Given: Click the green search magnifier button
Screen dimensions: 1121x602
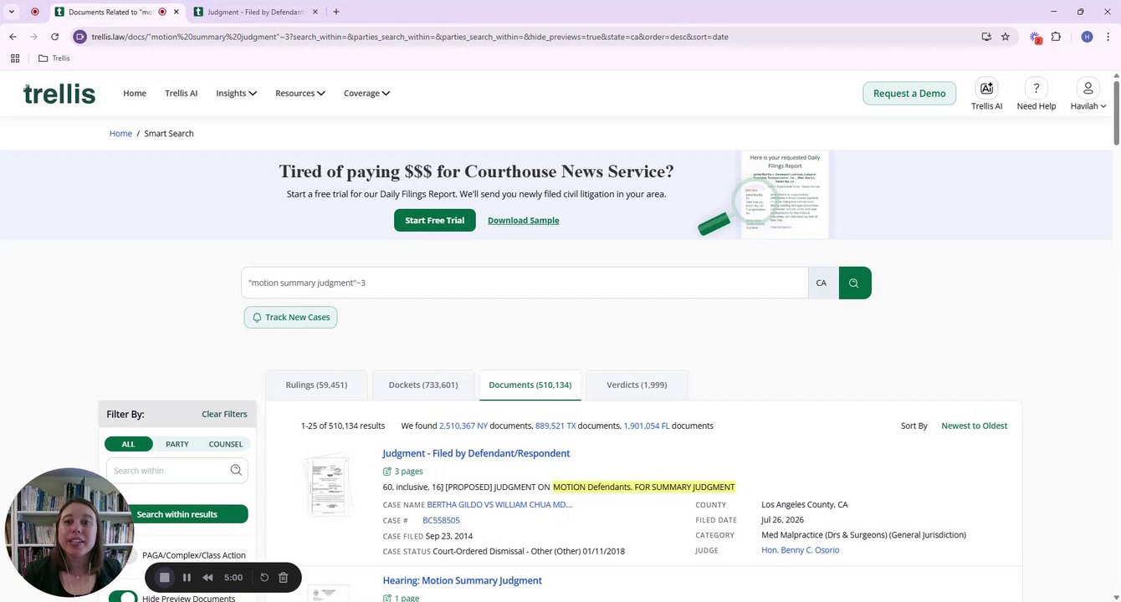Looking at the screenshot, I should (x=854, y=283).
